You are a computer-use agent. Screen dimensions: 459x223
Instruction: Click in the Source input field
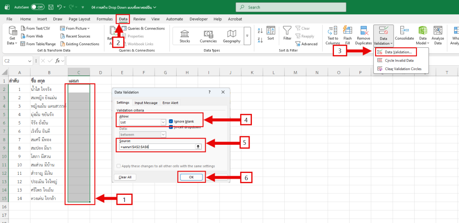click(157, 147)
